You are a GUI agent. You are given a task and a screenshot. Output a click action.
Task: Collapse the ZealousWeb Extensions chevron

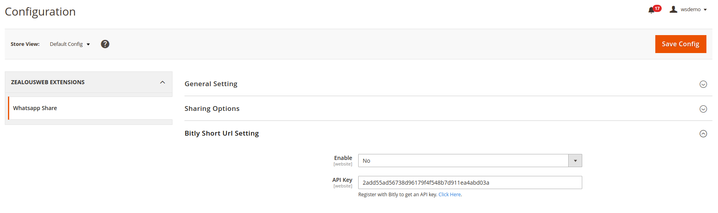[x=163, y=82]
